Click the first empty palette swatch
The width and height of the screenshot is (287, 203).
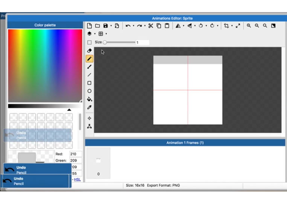(14, 117)
